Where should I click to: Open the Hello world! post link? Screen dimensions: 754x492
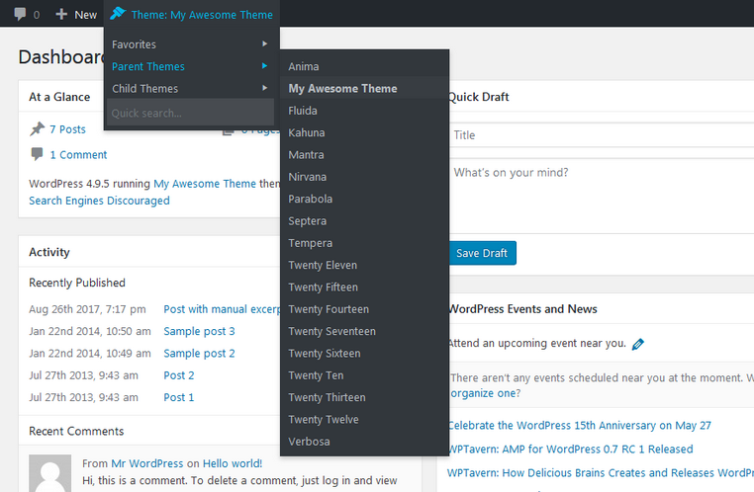233,463
